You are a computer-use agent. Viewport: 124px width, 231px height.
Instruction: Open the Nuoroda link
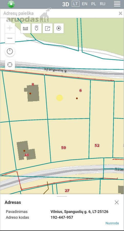[112, 223]
